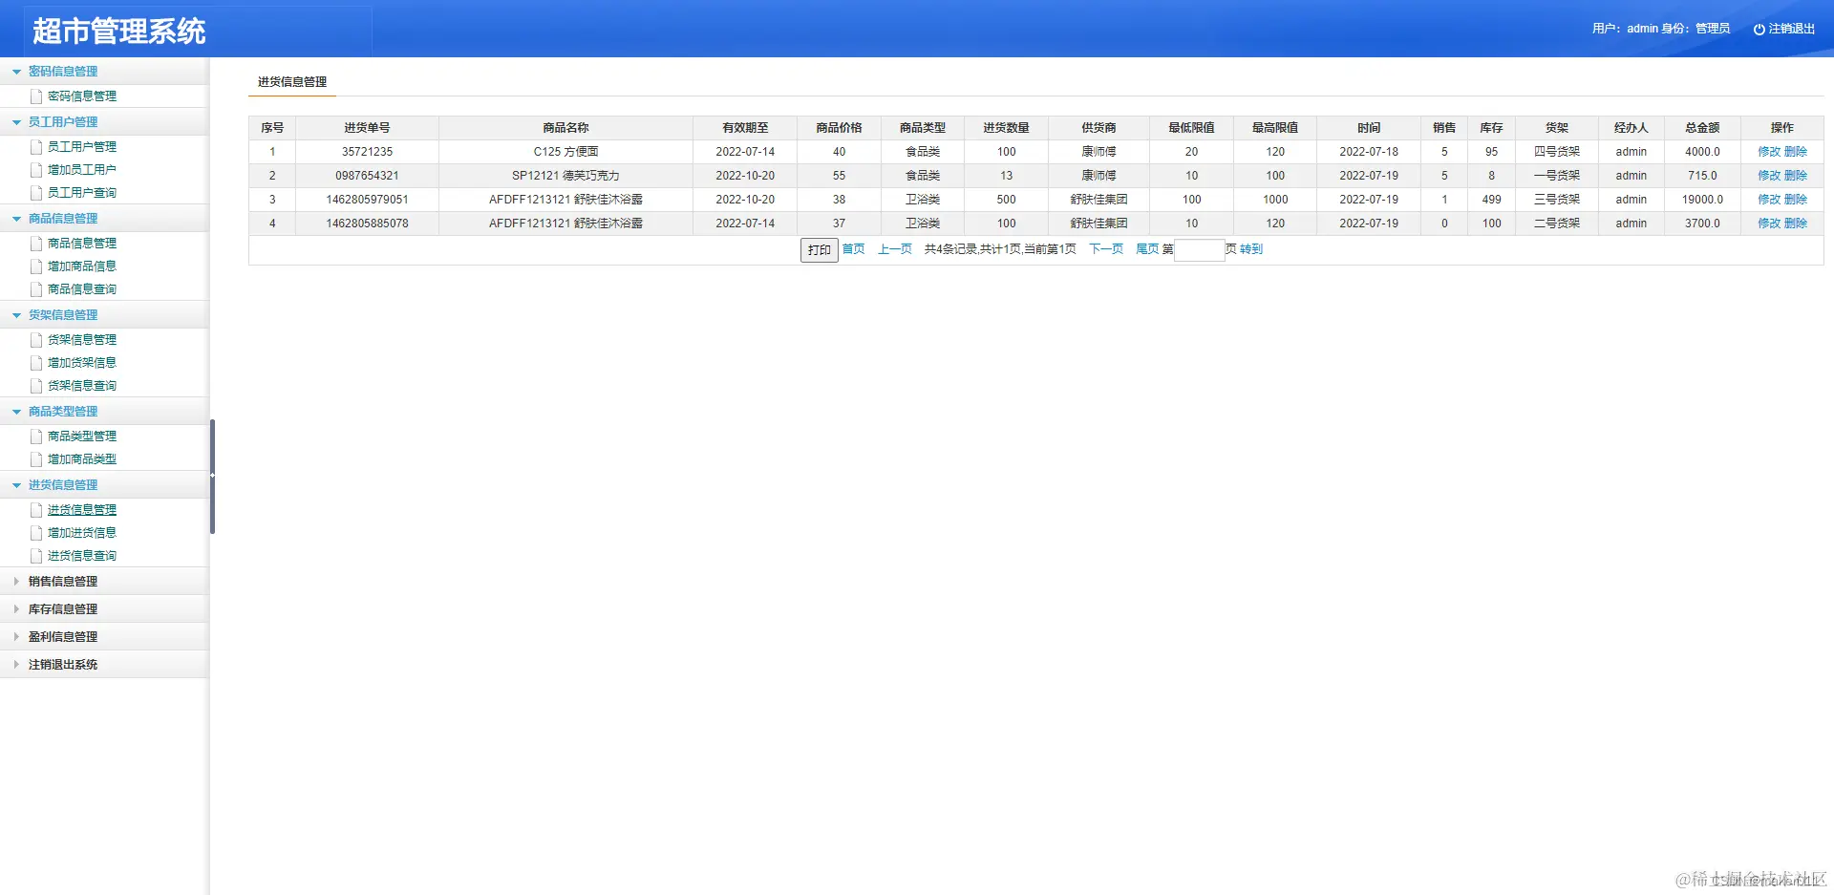
Task: Expand the 库存信息管理 section arrow
Action: [16, 608]
